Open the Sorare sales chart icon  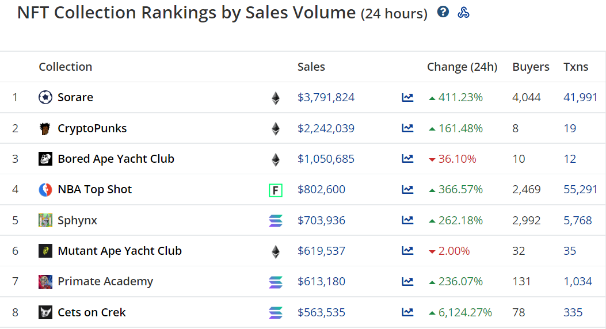click(x=407, y=98)
